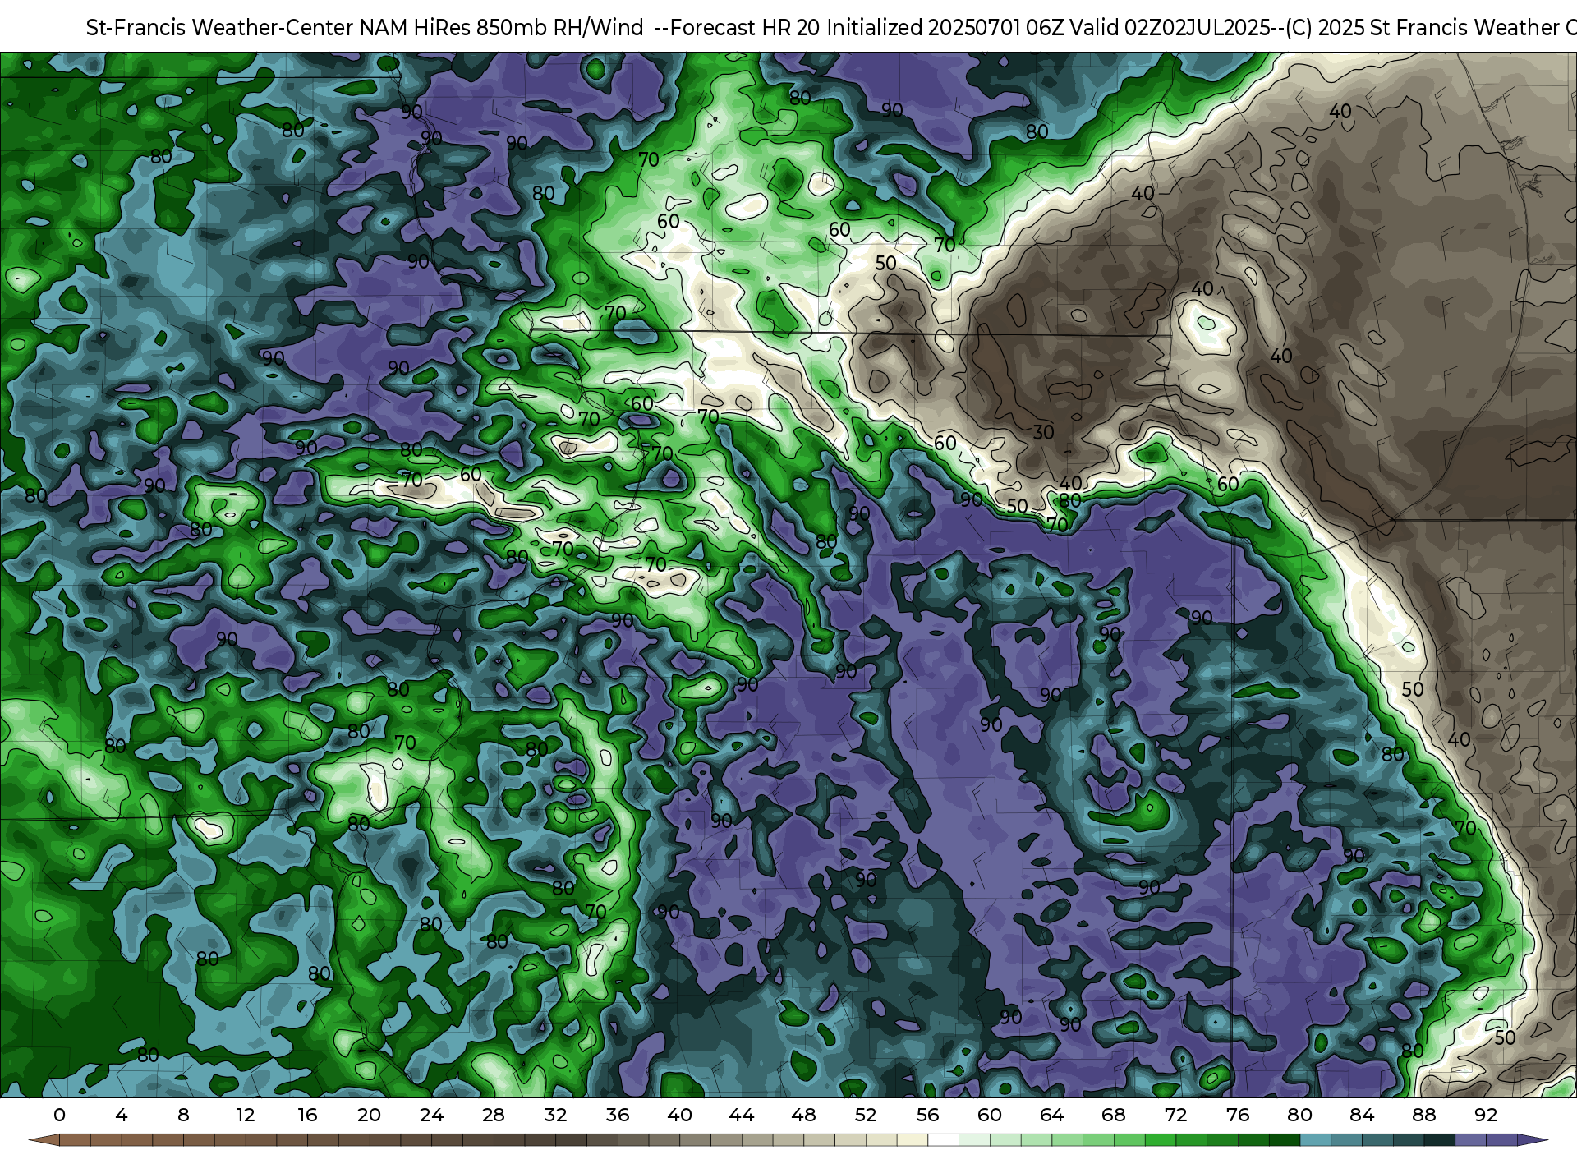Click the '24' label on the color bar legend

point(432,1115)
